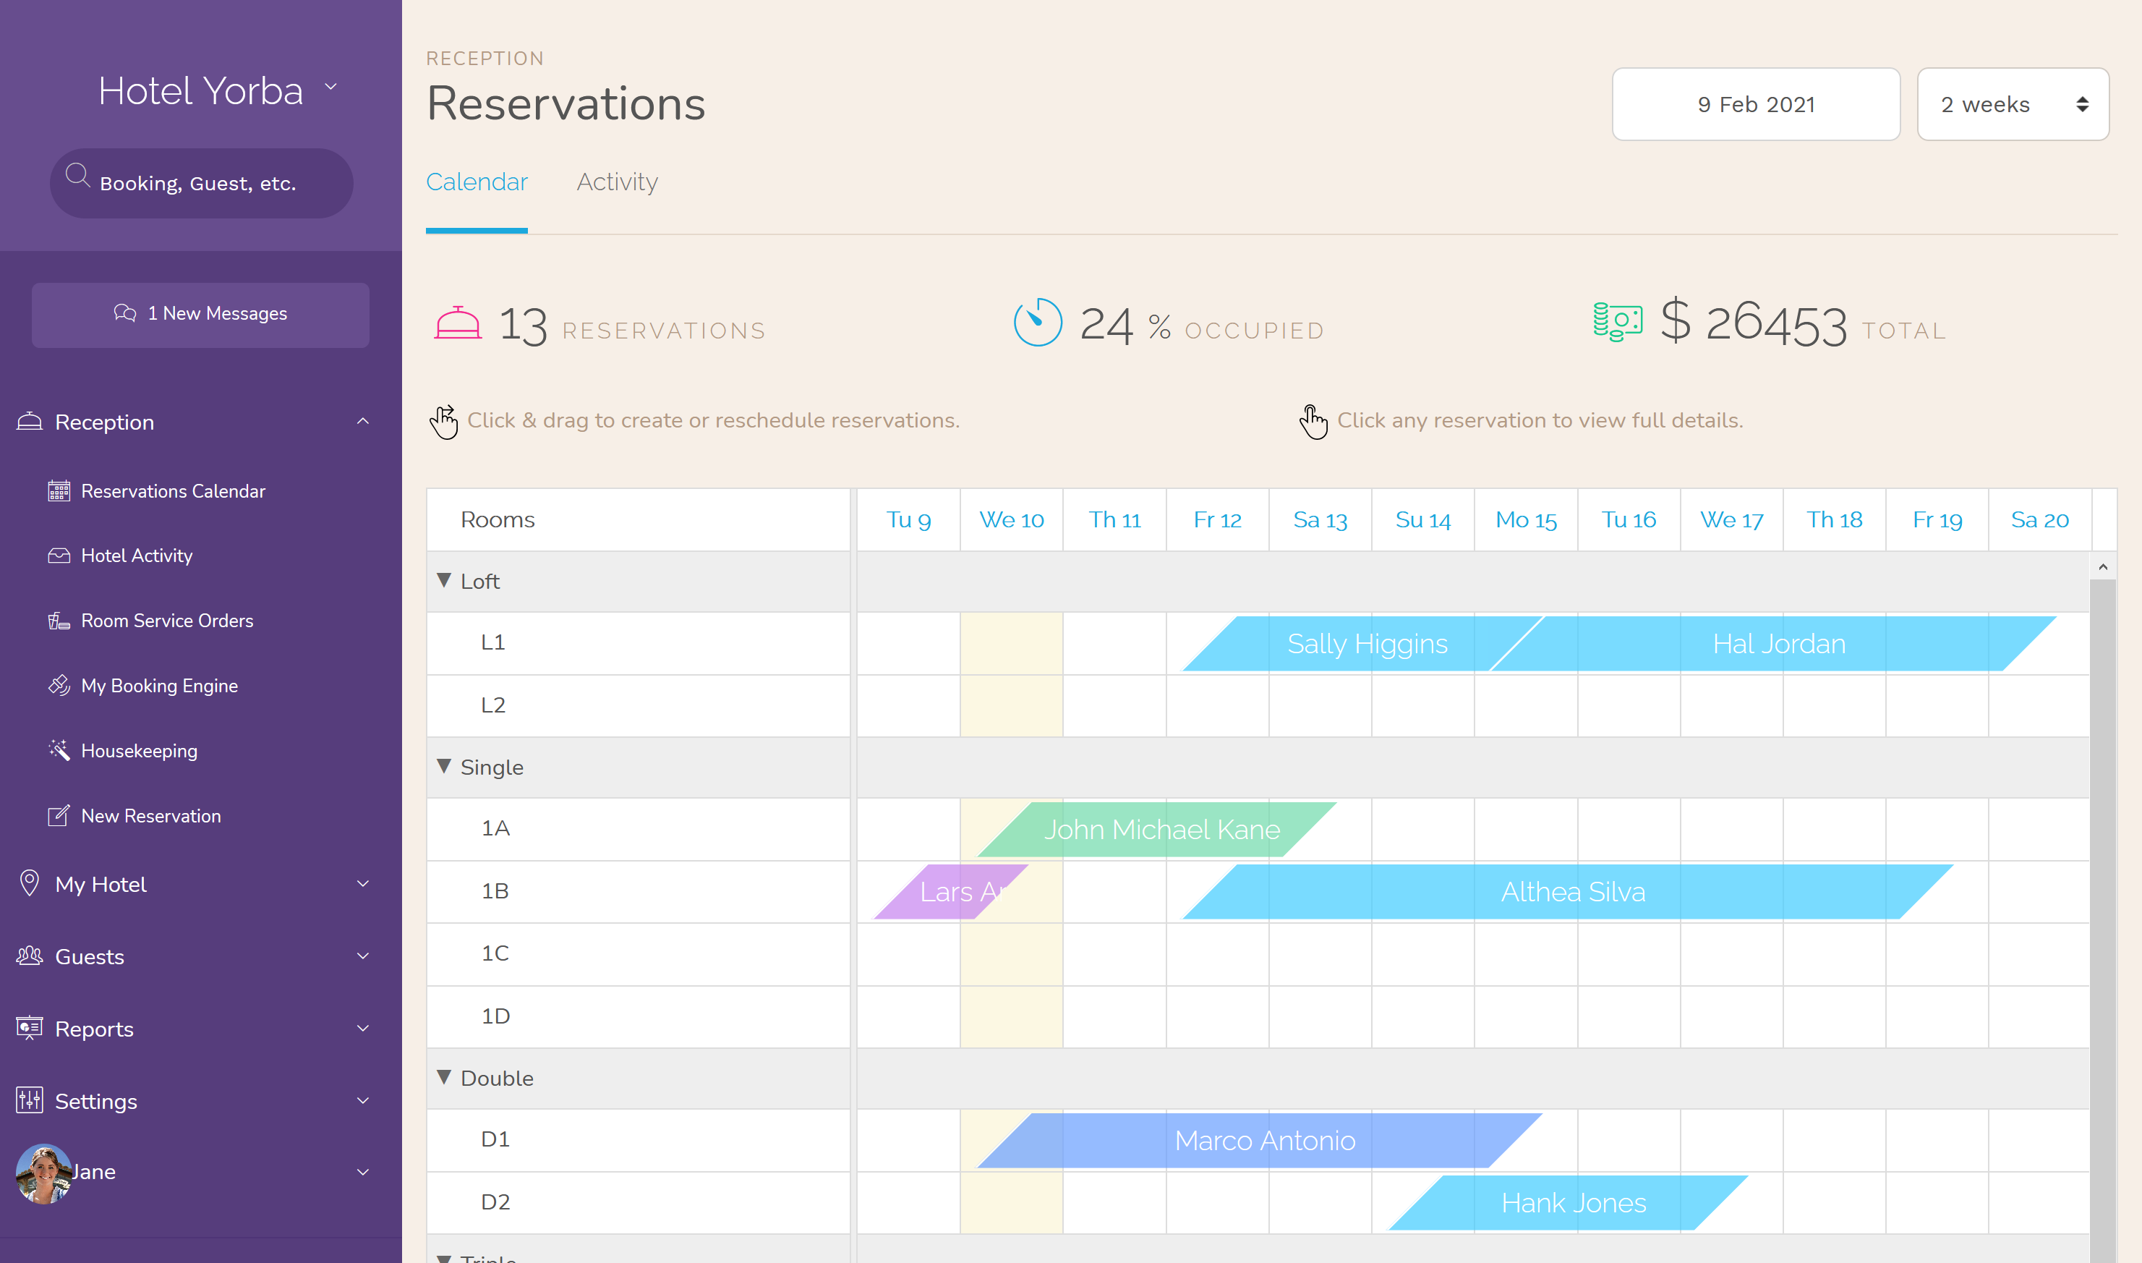Click the booking engine icon in sidebar
Screen dimensions: 2142x1263
point(57,686)
